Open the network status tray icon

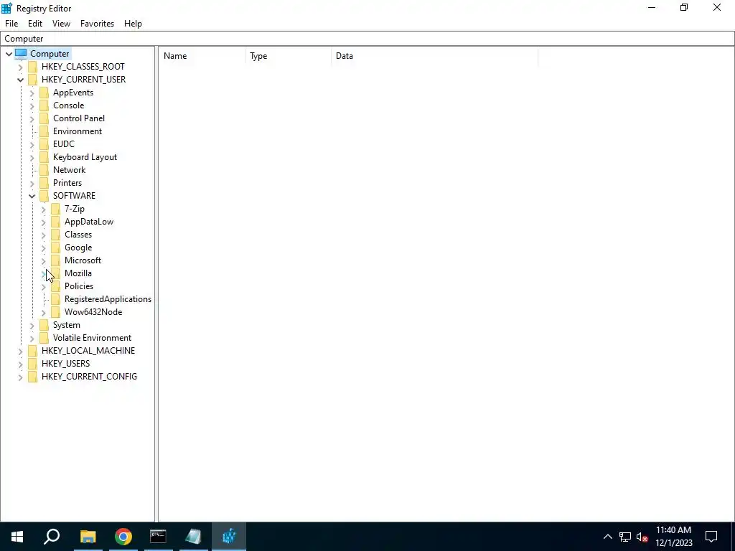[625, 537]
